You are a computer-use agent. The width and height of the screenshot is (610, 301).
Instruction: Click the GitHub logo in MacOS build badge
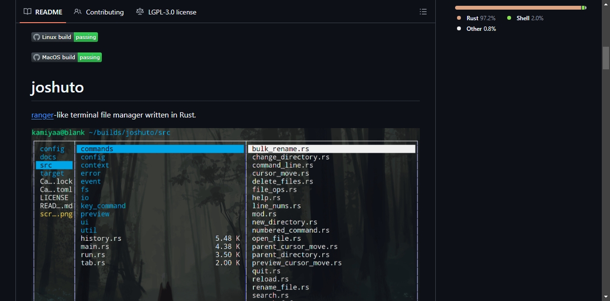(x=37, y=57)
